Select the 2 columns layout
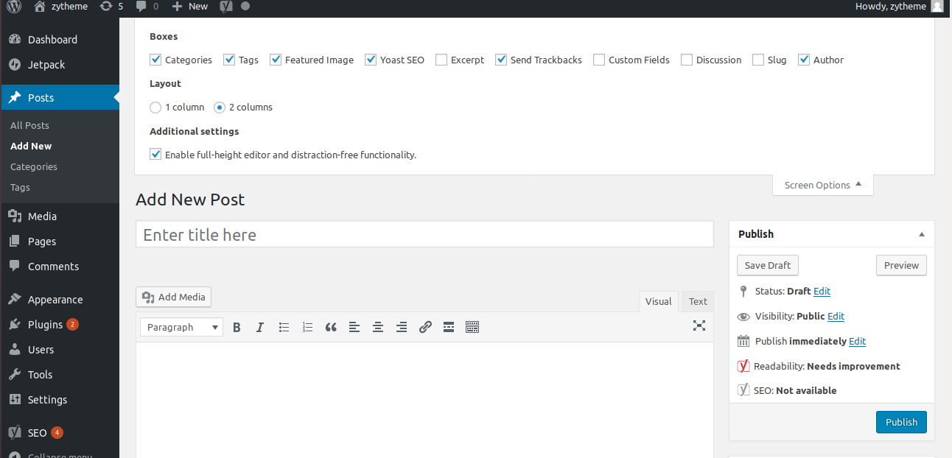Screen dimensions: 952x458 tap(220, 108)
